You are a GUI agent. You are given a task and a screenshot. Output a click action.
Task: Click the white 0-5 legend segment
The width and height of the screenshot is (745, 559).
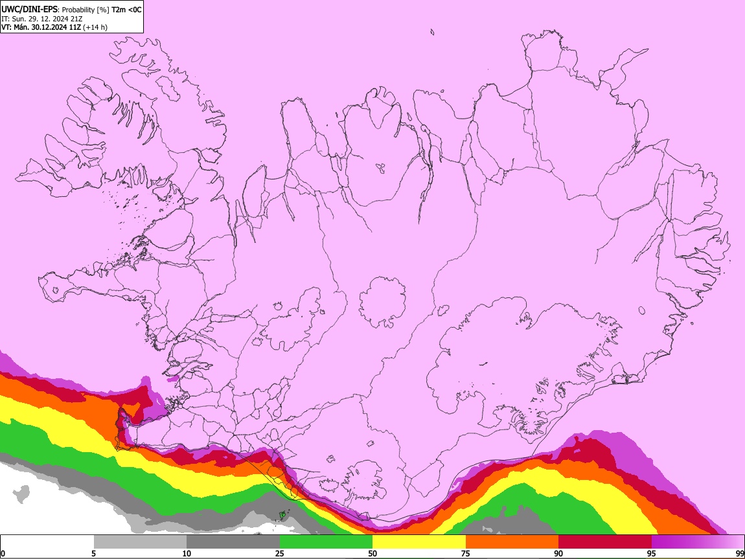pos(47,542)
